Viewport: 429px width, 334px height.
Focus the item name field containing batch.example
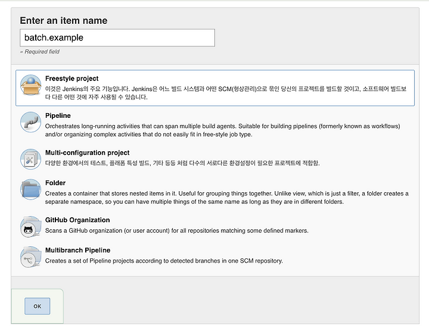pos(117,38)
